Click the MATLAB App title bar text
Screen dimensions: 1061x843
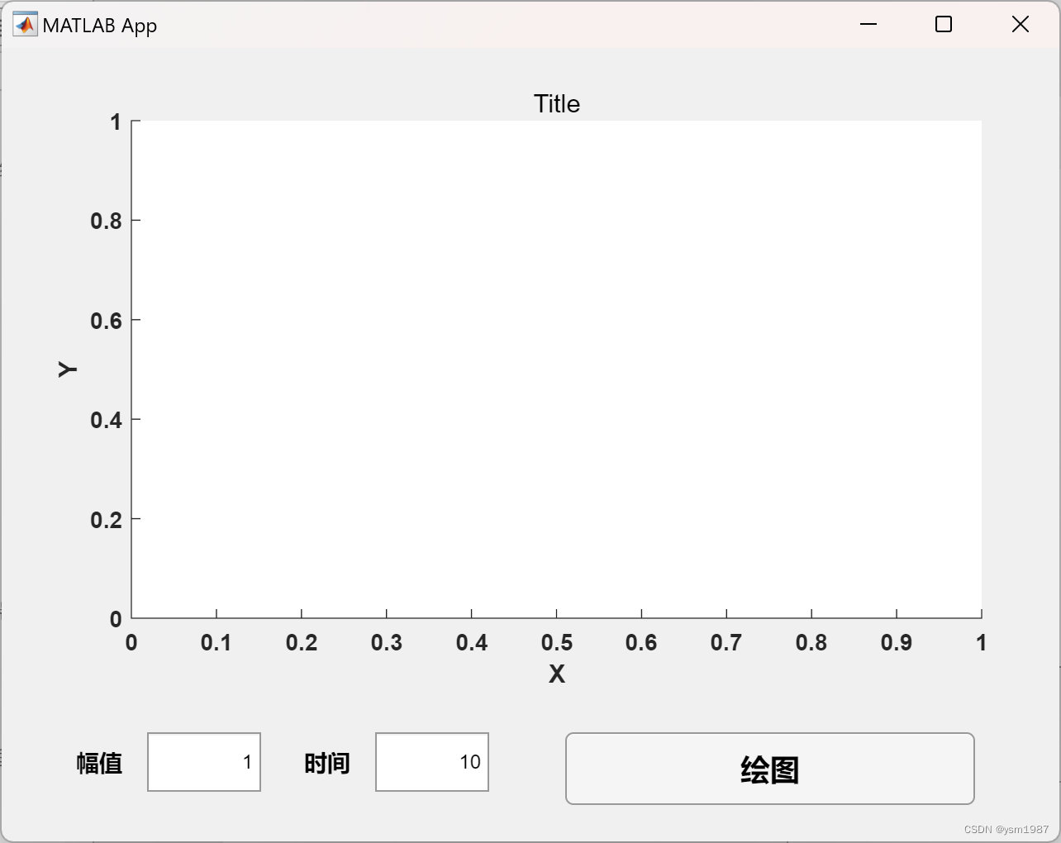100,25
